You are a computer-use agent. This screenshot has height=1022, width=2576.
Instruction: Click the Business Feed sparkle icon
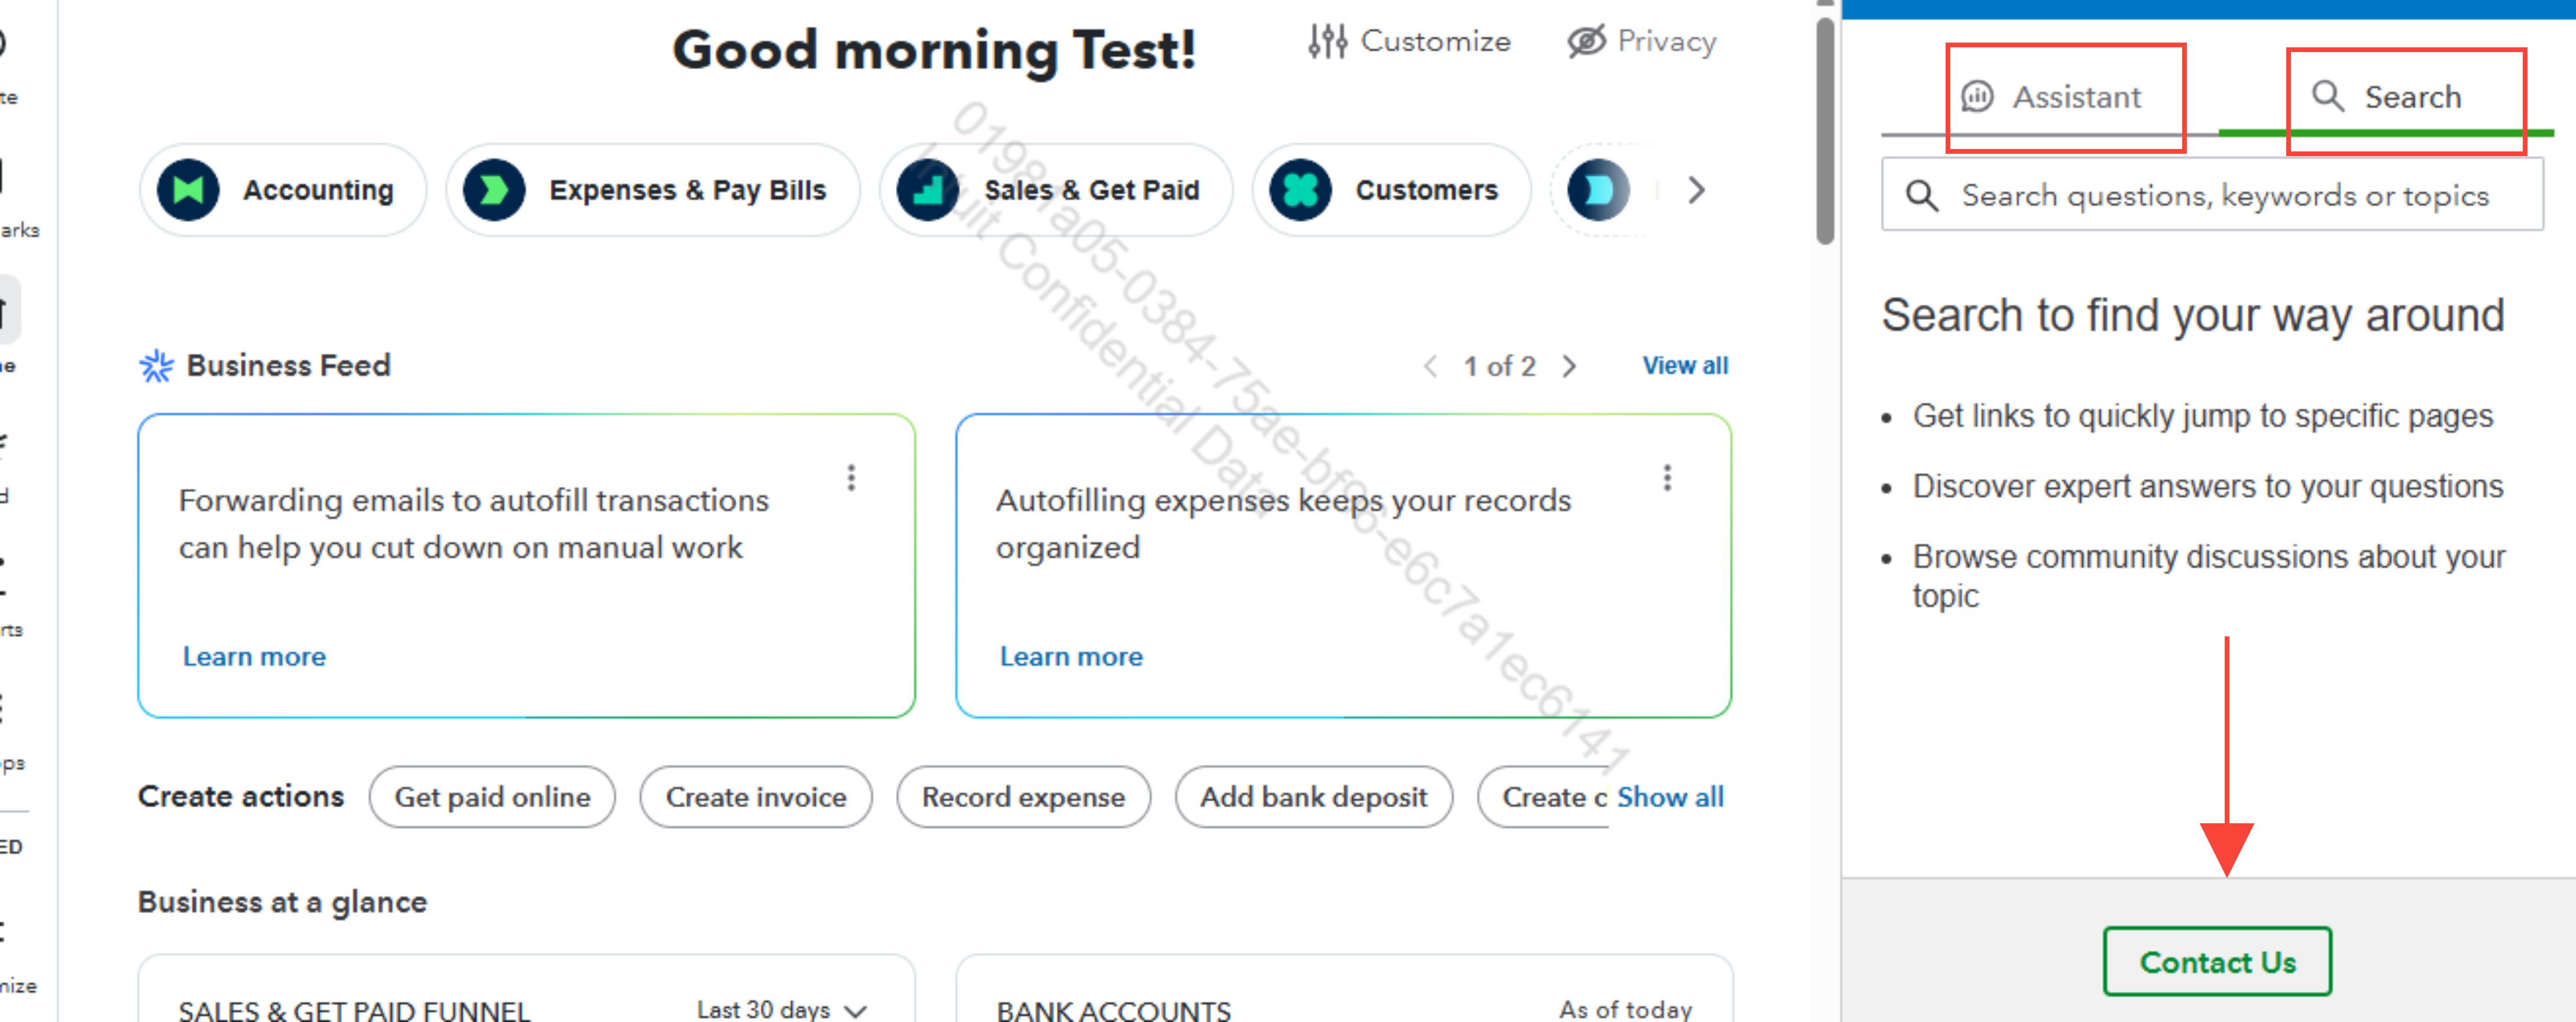(156, 366)
